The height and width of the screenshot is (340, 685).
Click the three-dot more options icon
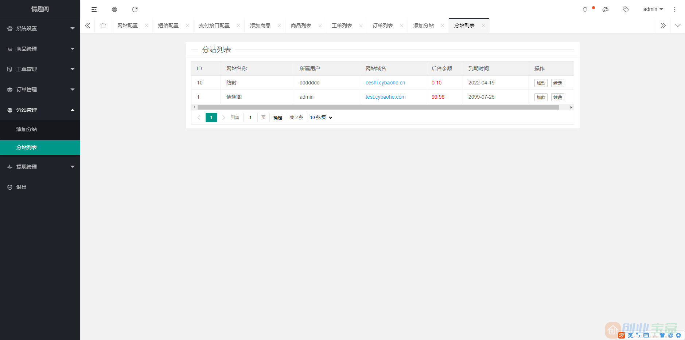(x=674, y=9)
